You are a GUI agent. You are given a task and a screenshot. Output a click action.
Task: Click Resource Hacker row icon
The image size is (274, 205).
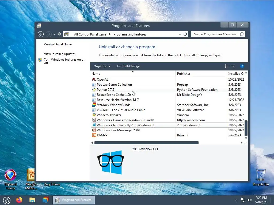click(x=94, y=100)
